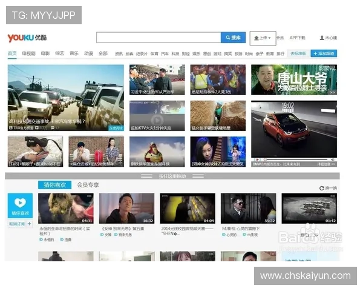Play the BMW i3 ad video

click(x=257, y=159)
